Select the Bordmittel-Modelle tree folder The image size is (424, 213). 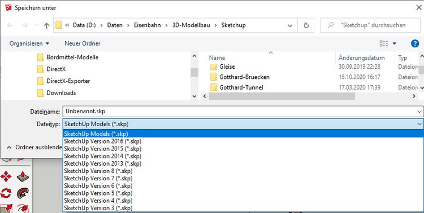point(72,57)
